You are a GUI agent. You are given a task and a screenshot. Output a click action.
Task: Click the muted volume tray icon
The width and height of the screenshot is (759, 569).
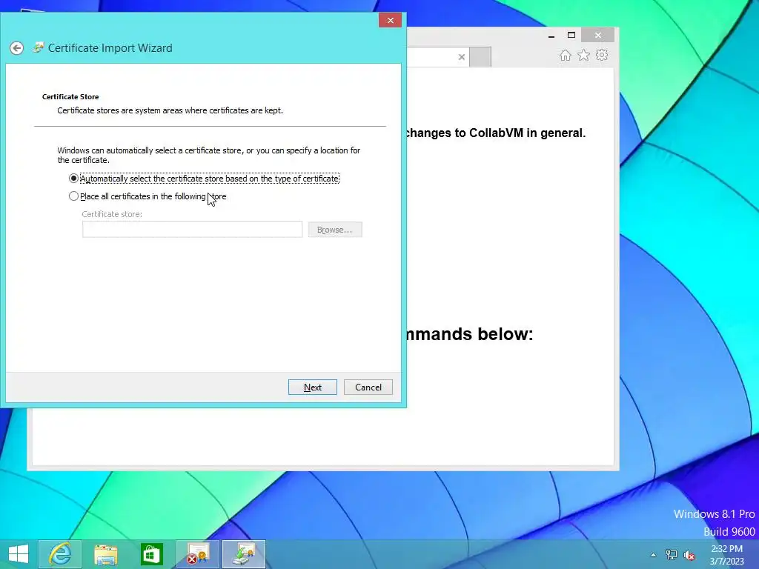pos(689,555)
